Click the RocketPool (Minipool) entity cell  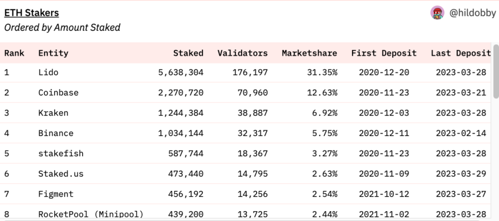(91, 214)
